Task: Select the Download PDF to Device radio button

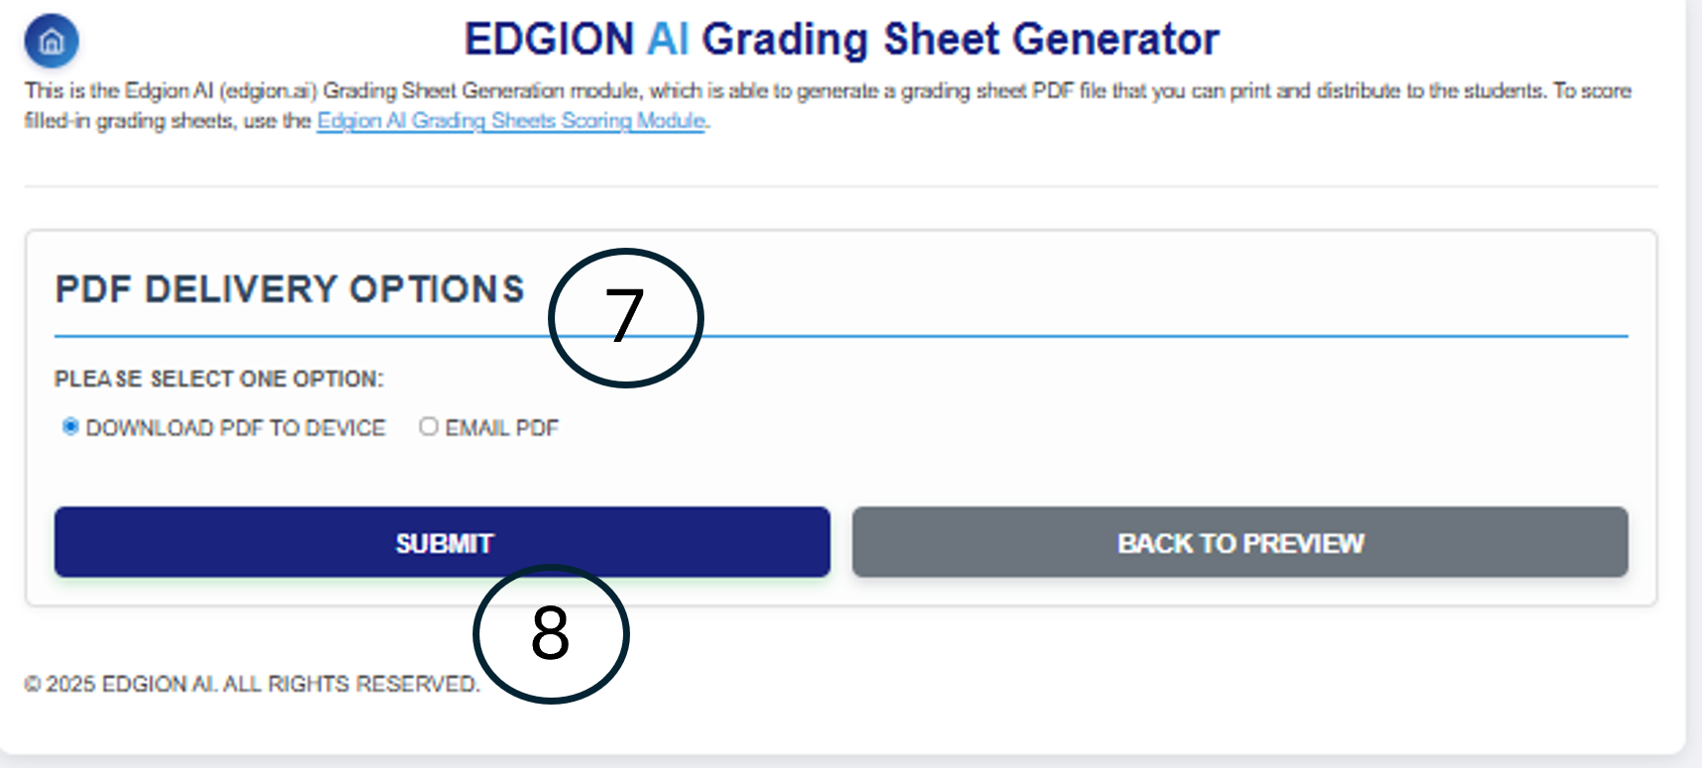Action: pyautogui.click(x=70, y=427)
